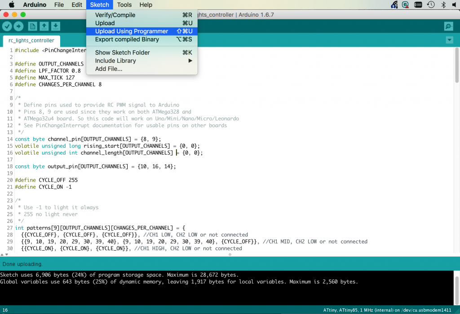460x314 pixels.
Task: Click the Upload arrow toolbar button
Action: pyautogui.click(x=18, y=27)
